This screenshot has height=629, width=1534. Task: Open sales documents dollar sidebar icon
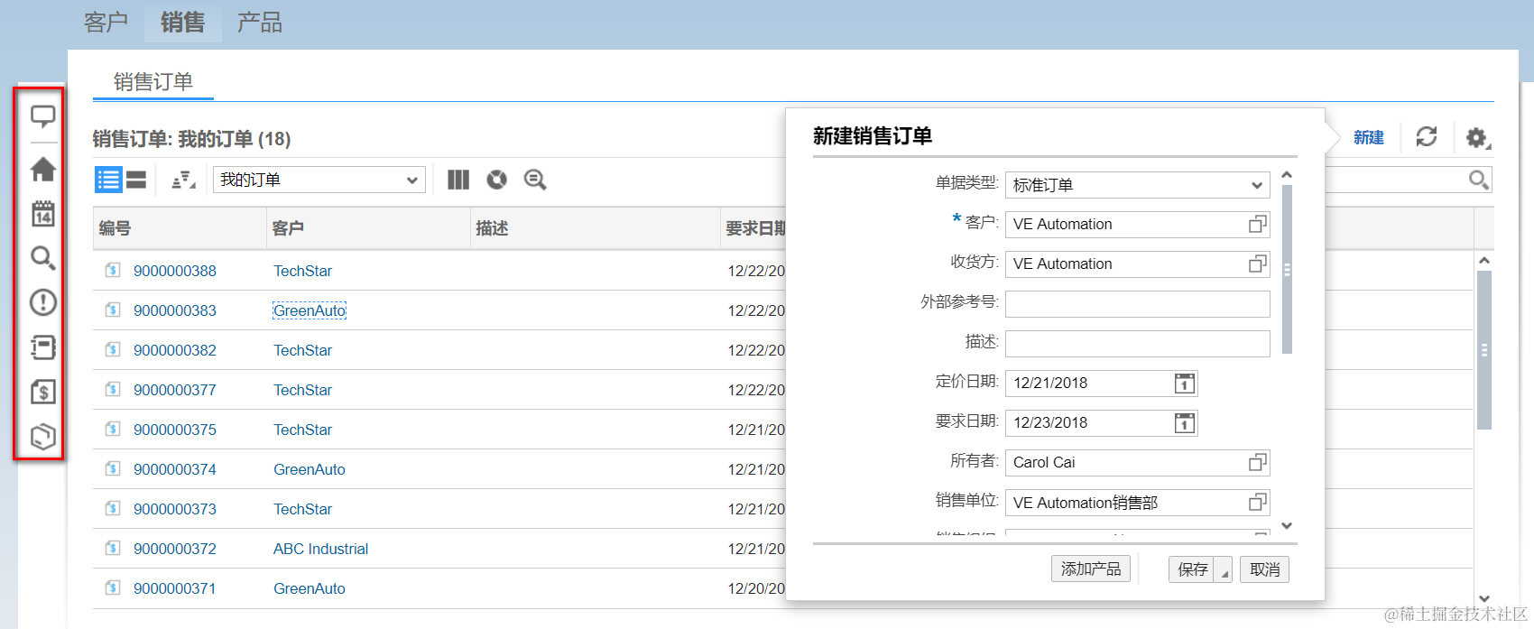(x=42, y=392)
